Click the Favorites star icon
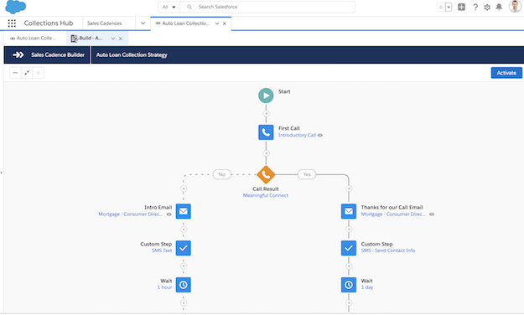This screenshot has height=315, width=524. point(441,7)
